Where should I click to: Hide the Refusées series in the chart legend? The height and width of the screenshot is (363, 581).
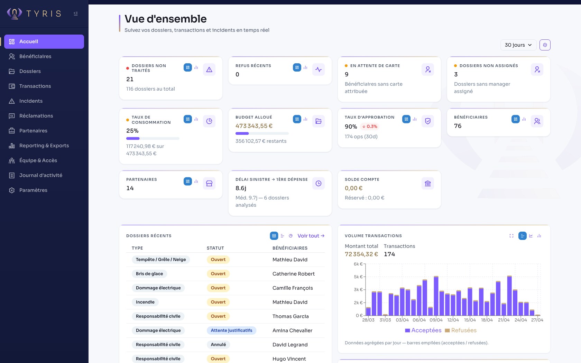click(x=461, y=330)
